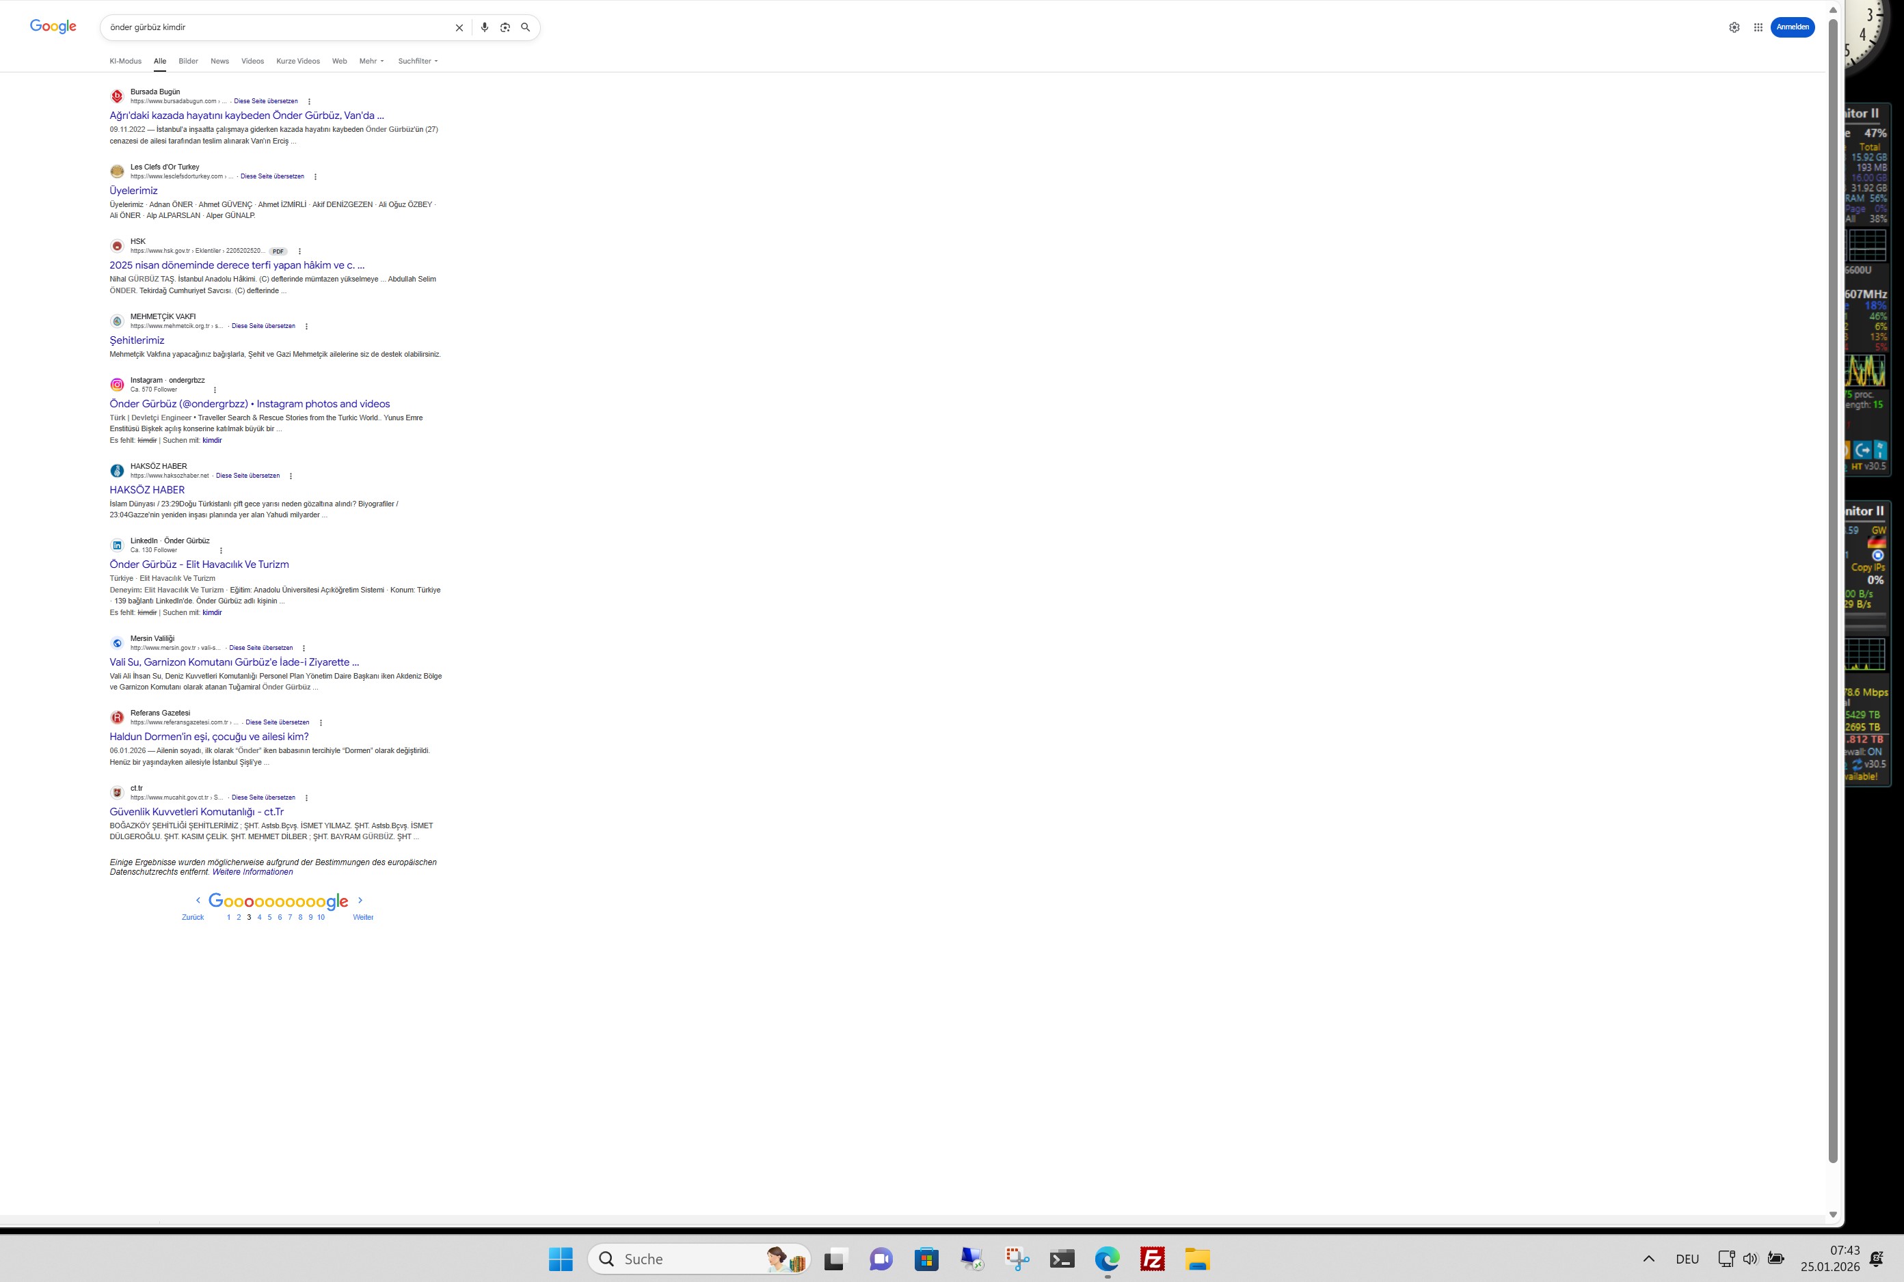This screenshot has height=1282, width=1904.
Task: Open the Google settings gear
Action: tap(1734, 27)
